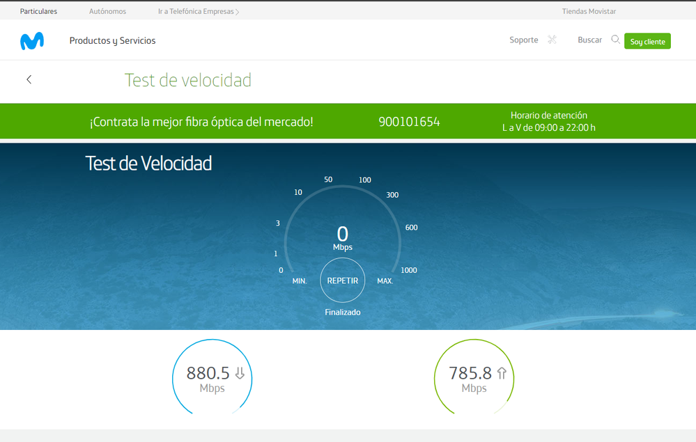
Task: Click the upload arrow icon beside 785.8
Action: 501,374
